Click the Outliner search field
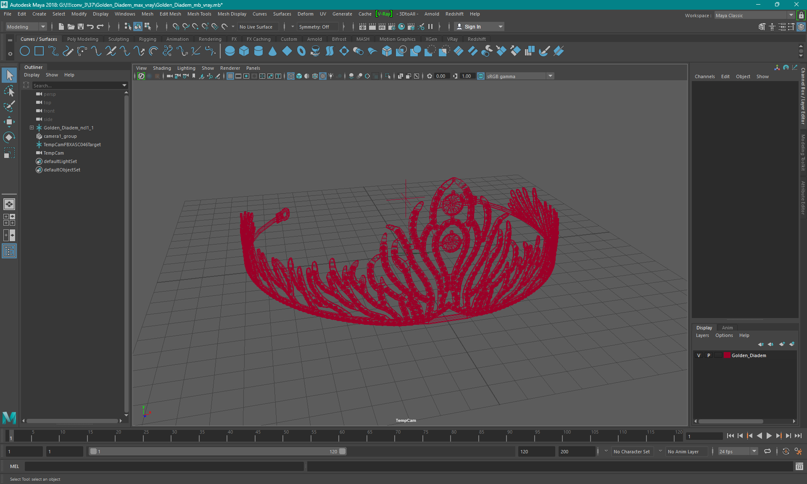This screenshot has width=807, height=484. pyautogui.click(x=77, y=85)
